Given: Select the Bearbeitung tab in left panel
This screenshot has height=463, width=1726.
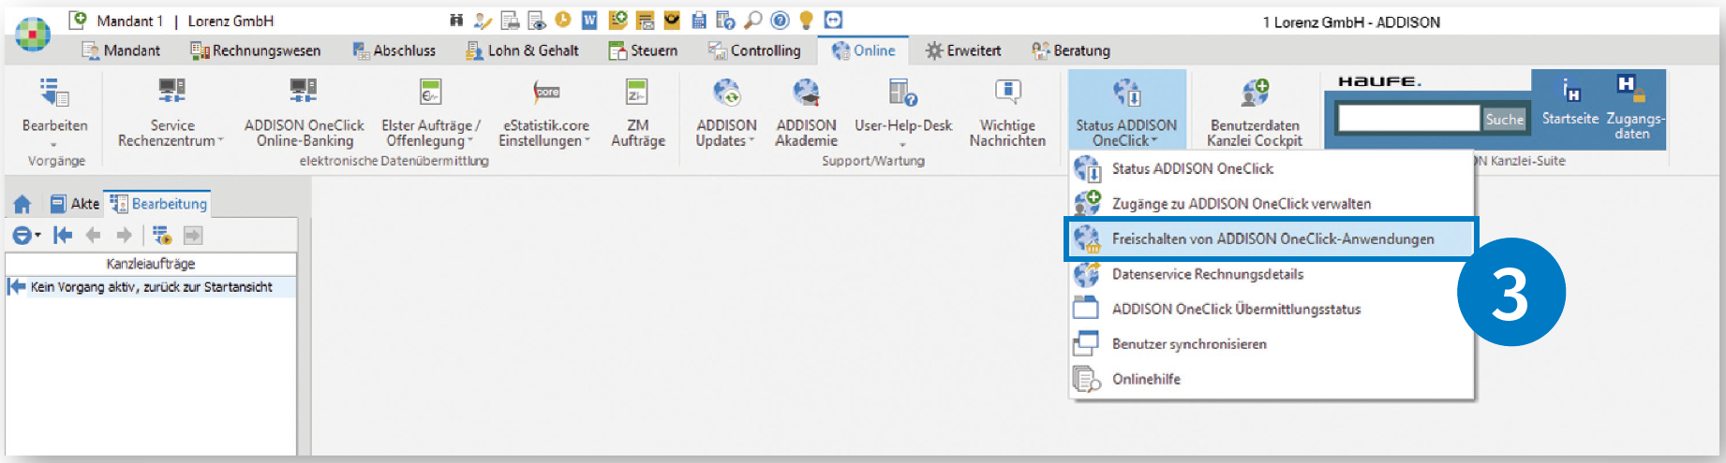Looking at the screenshot, I should 157,203.
